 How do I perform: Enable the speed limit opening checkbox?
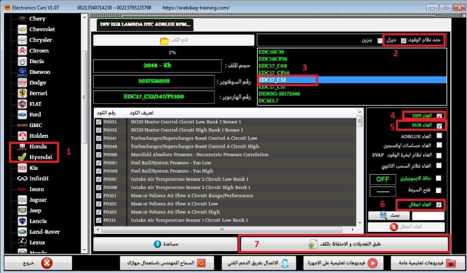[x=438, y=190]
